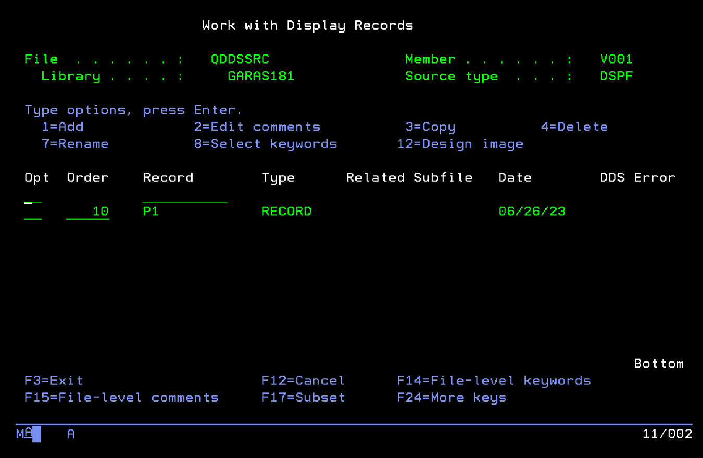Image resolution: width=703 pixels, height=458 pixels.
Task: Click the 3=Copy option text
Action: pos(431,127)
